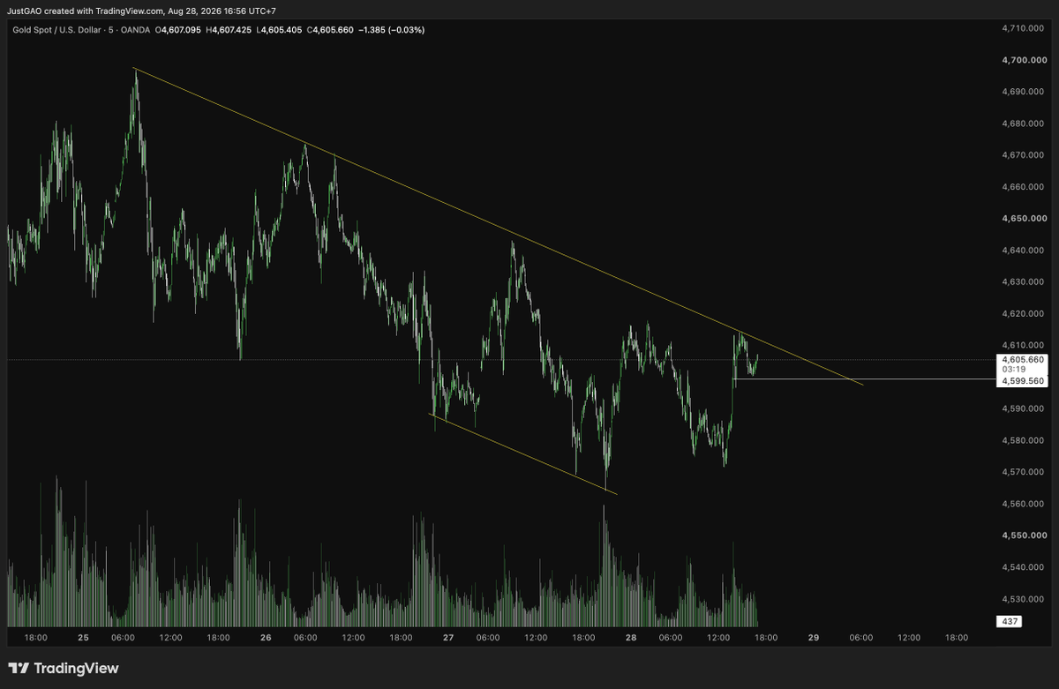Click price axis label 4,690.000
Image resolution: width=1059 pixels, height=689 pixels.
coord(1024,92)
